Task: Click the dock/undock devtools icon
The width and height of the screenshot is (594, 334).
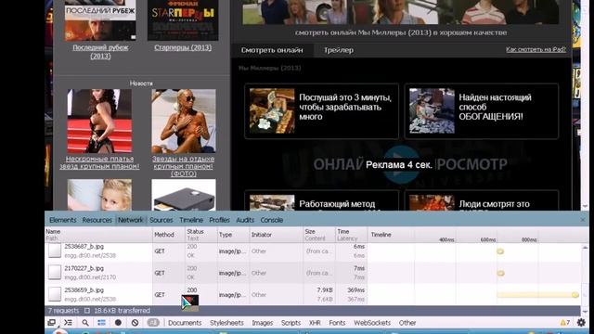Action: tap(52, 323)
